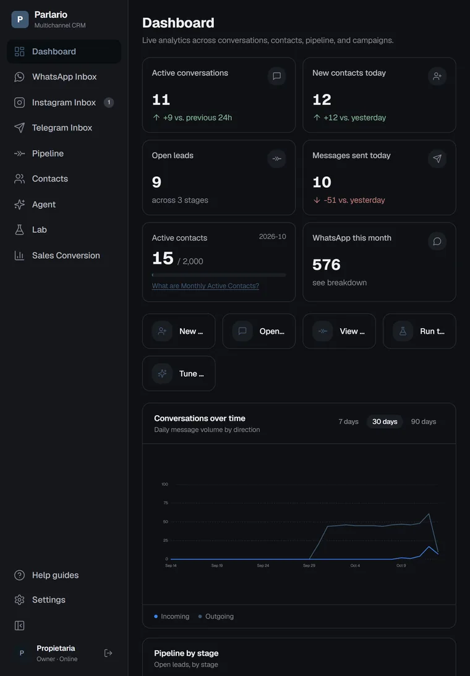Toggle the Incoming legend series

pyautogui.click(x=172, y=617)
